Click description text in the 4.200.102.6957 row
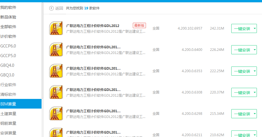The width and height of the screenshot is (262, 137). tap(106, 32)
